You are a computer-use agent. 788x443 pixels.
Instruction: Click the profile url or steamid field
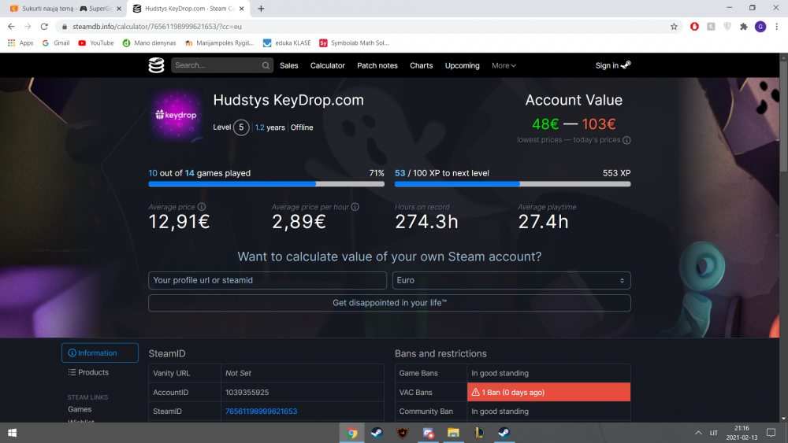click(x=267, y=280)
